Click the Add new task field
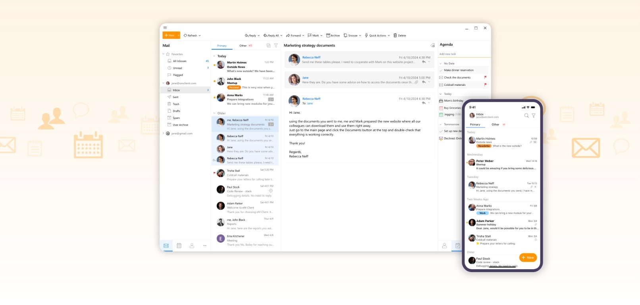 pos(465,54)
